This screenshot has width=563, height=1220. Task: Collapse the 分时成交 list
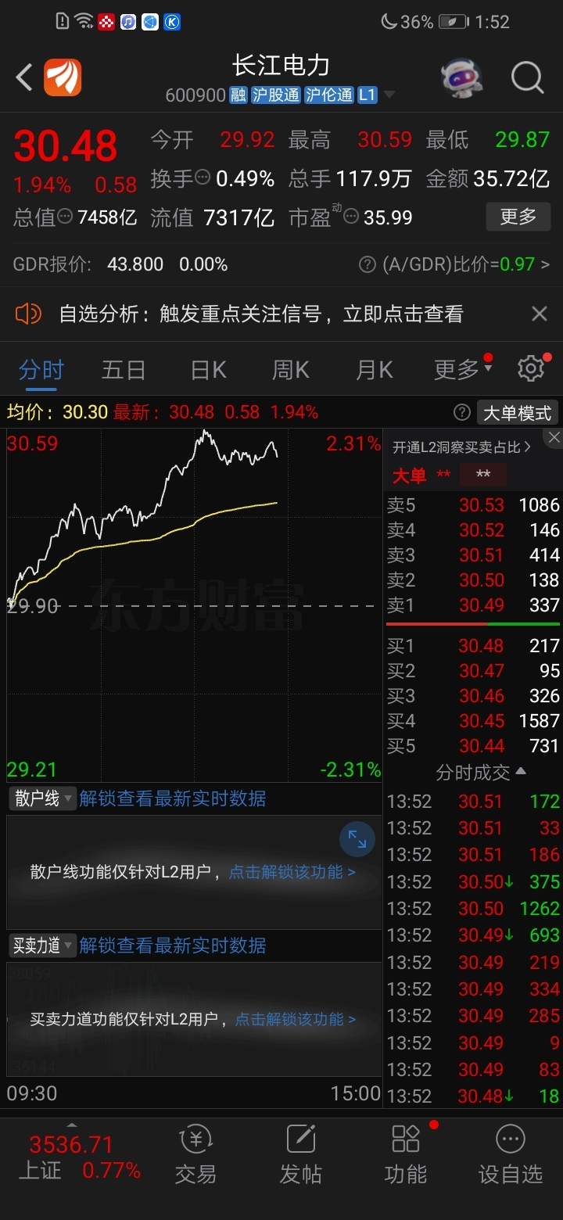point(481,773)
